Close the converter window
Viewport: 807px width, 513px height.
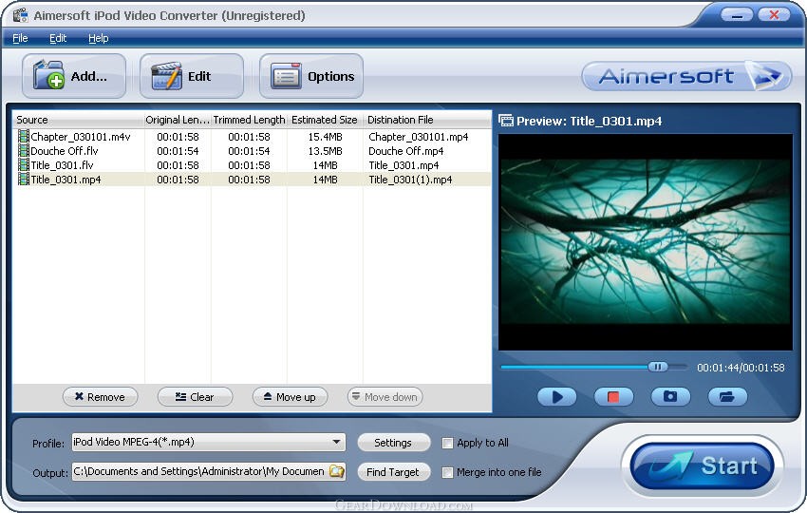tap(774, 15)
